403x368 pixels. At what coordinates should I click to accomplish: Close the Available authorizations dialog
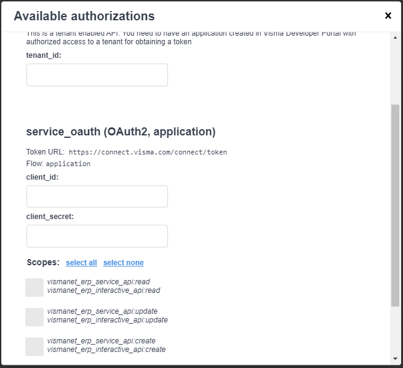tap(388, 16)
